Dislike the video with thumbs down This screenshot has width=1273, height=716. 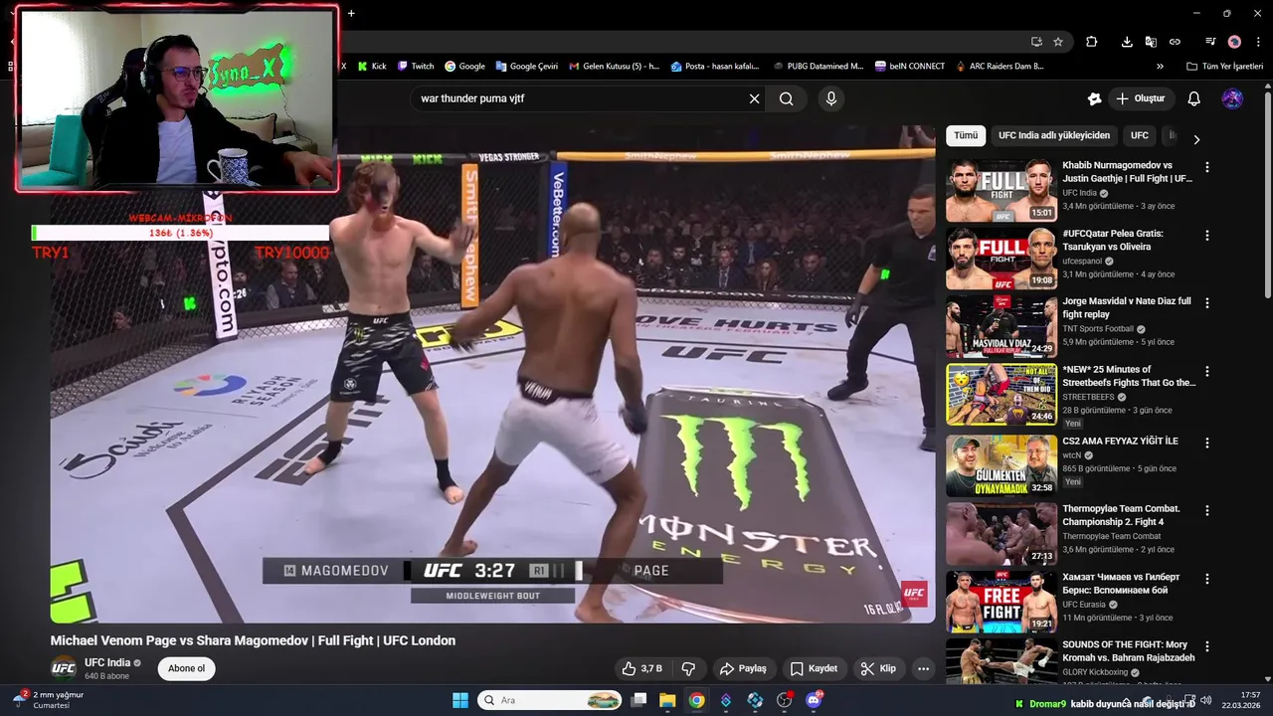click(x=688, y=668)
